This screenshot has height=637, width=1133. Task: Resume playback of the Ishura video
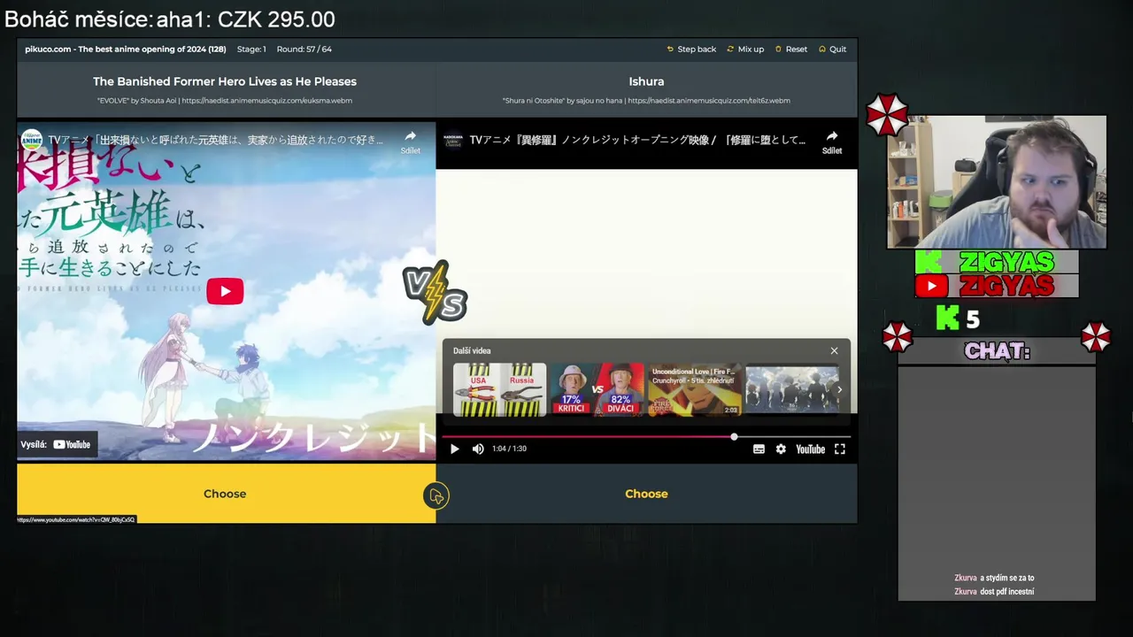[x=454, y=449]
